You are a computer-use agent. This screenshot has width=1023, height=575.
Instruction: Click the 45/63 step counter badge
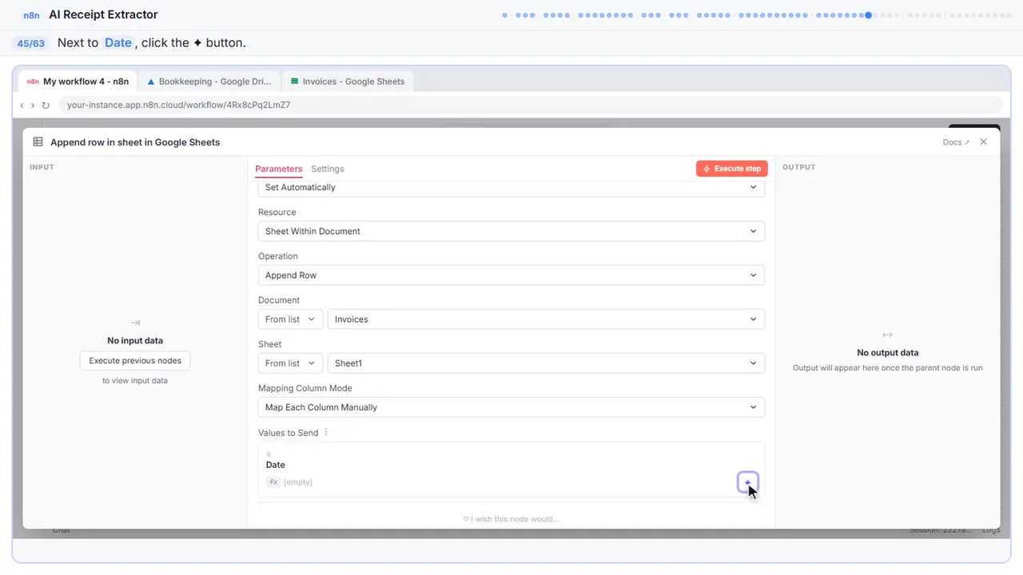(30, 43)
